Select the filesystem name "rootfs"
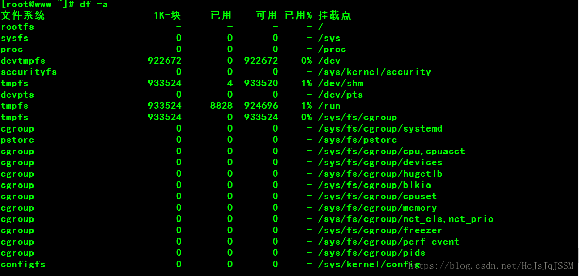579x276 pixels. pyautogui.click(x=18, y=27)
